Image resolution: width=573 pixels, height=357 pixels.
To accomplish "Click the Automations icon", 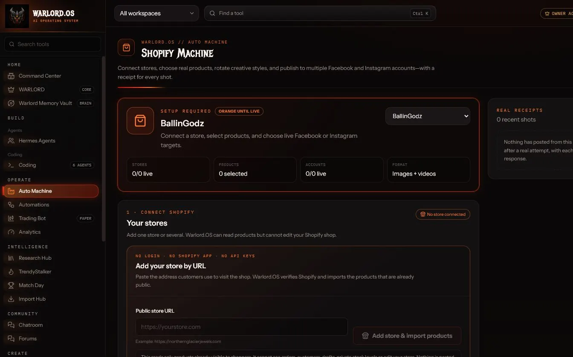I will pos(11,205).
